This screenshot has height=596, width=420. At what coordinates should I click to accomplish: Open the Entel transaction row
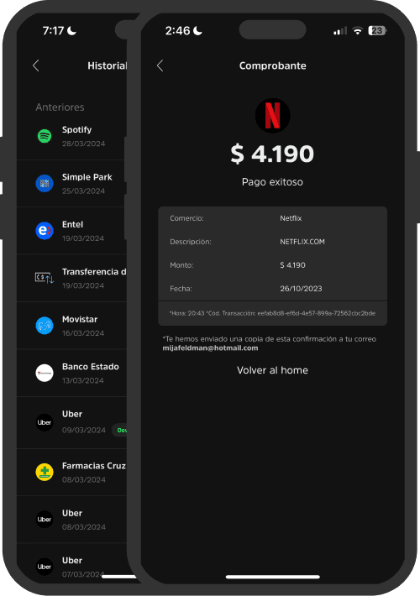pyautogui.click(x=72, y=231)
